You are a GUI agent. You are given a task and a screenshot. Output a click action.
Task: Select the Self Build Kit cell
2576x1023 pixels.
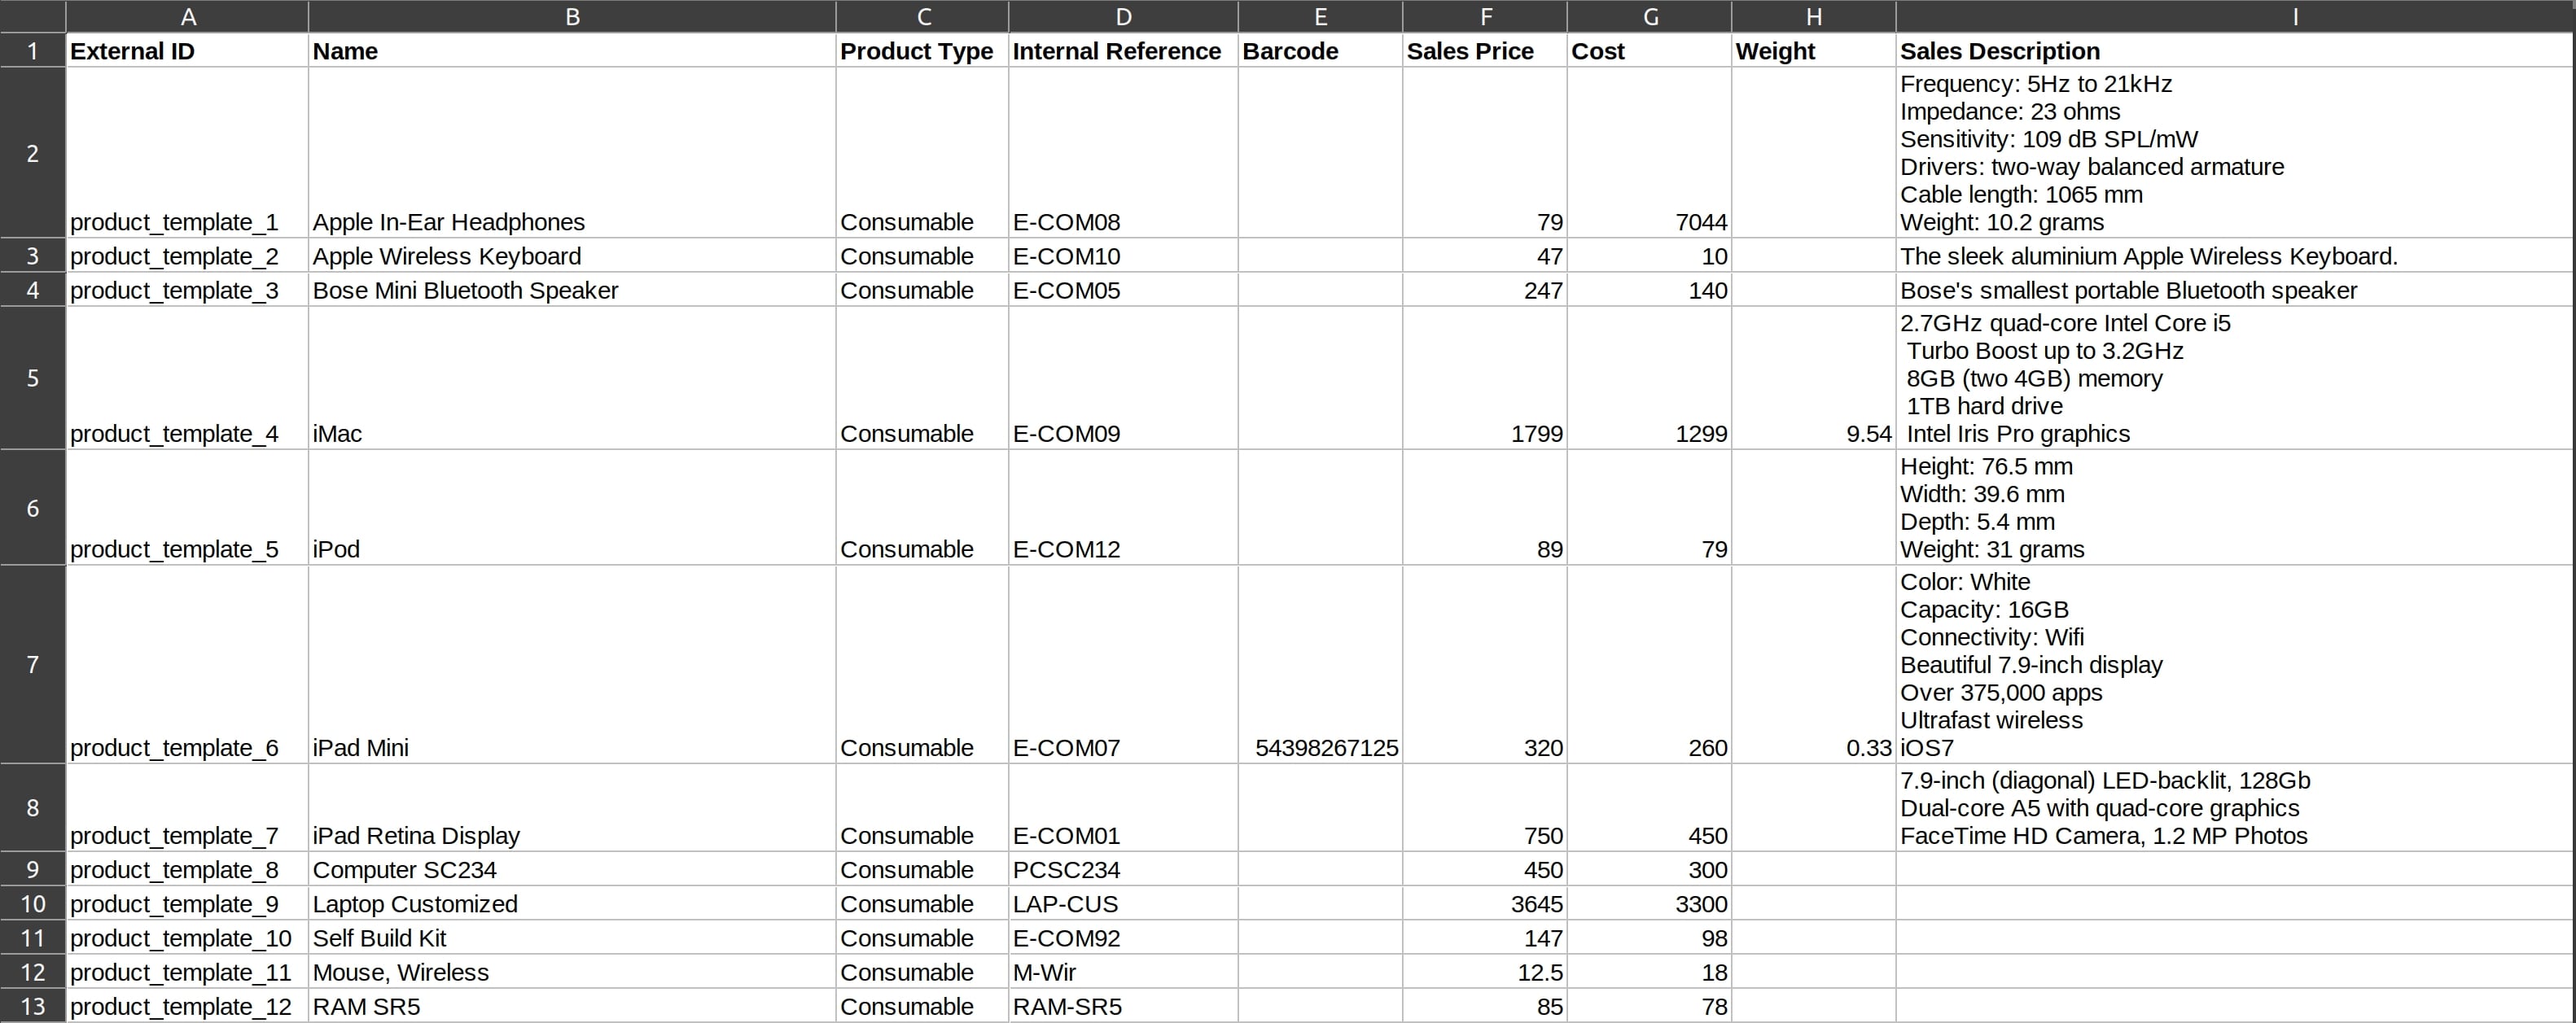pyautogui.click(x=572, y=937)
